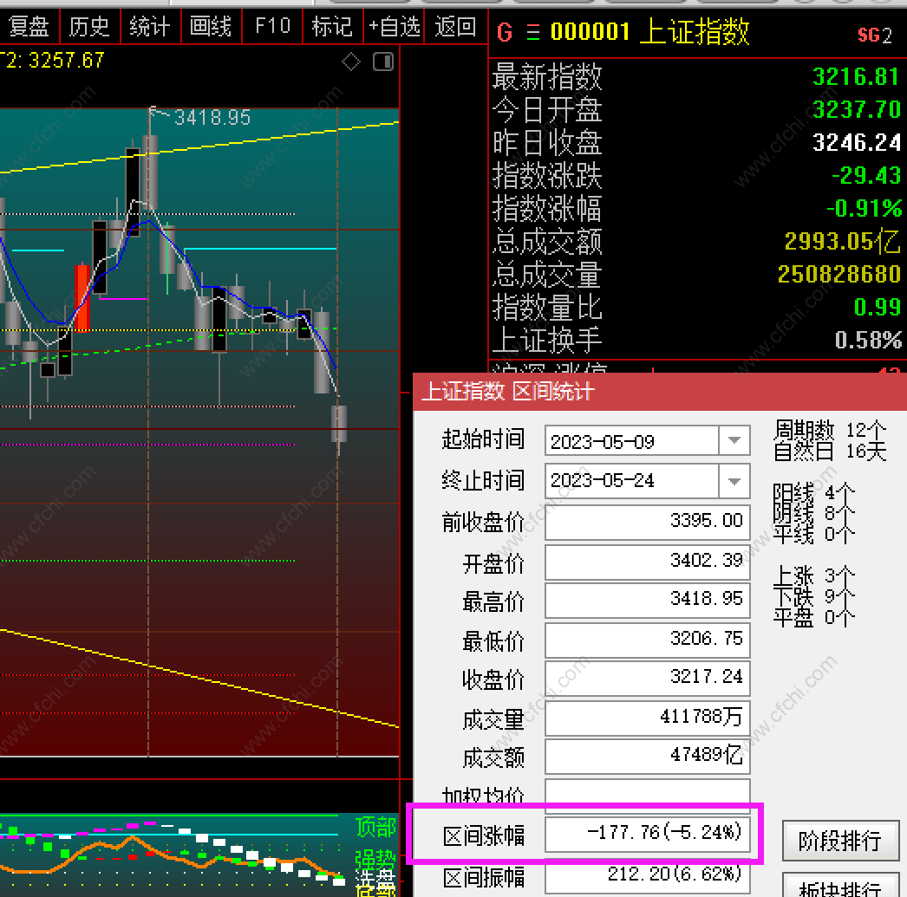This screenshot has height=897, width=907.
Task: Click the 000001 上证指数 title
Action: (649, 32)
